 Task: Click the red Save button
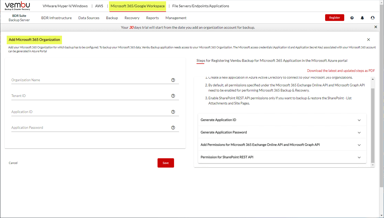point(166,163)
